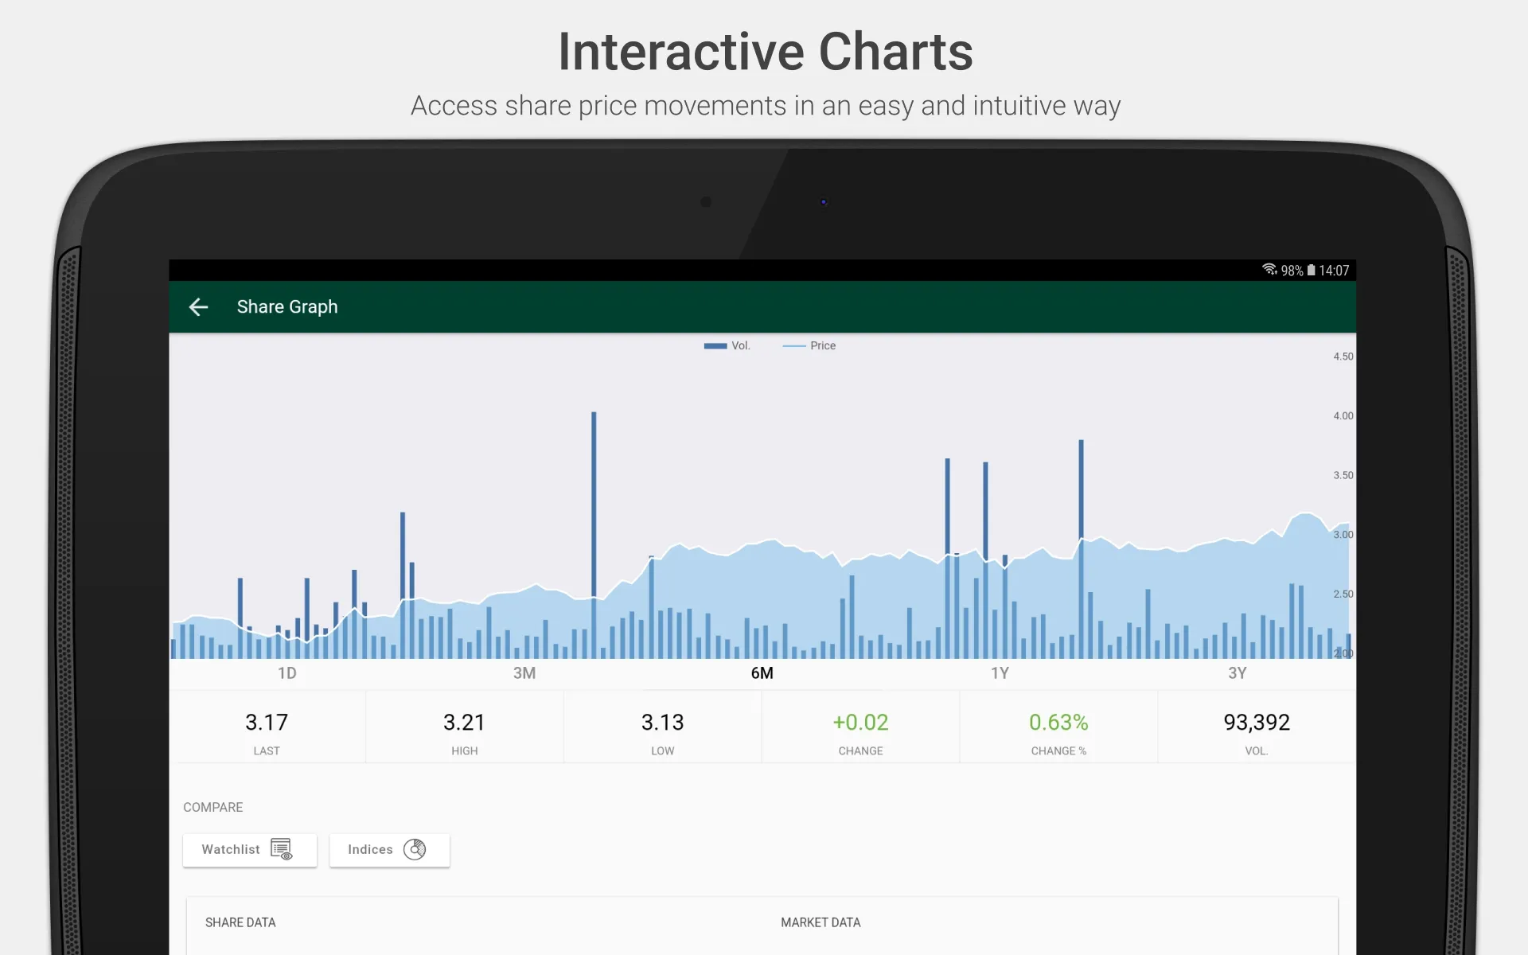The width and height of the screenshot is (1528, 955).
Task: Click the 4.00 axis label
Action: pos(1343,415)
